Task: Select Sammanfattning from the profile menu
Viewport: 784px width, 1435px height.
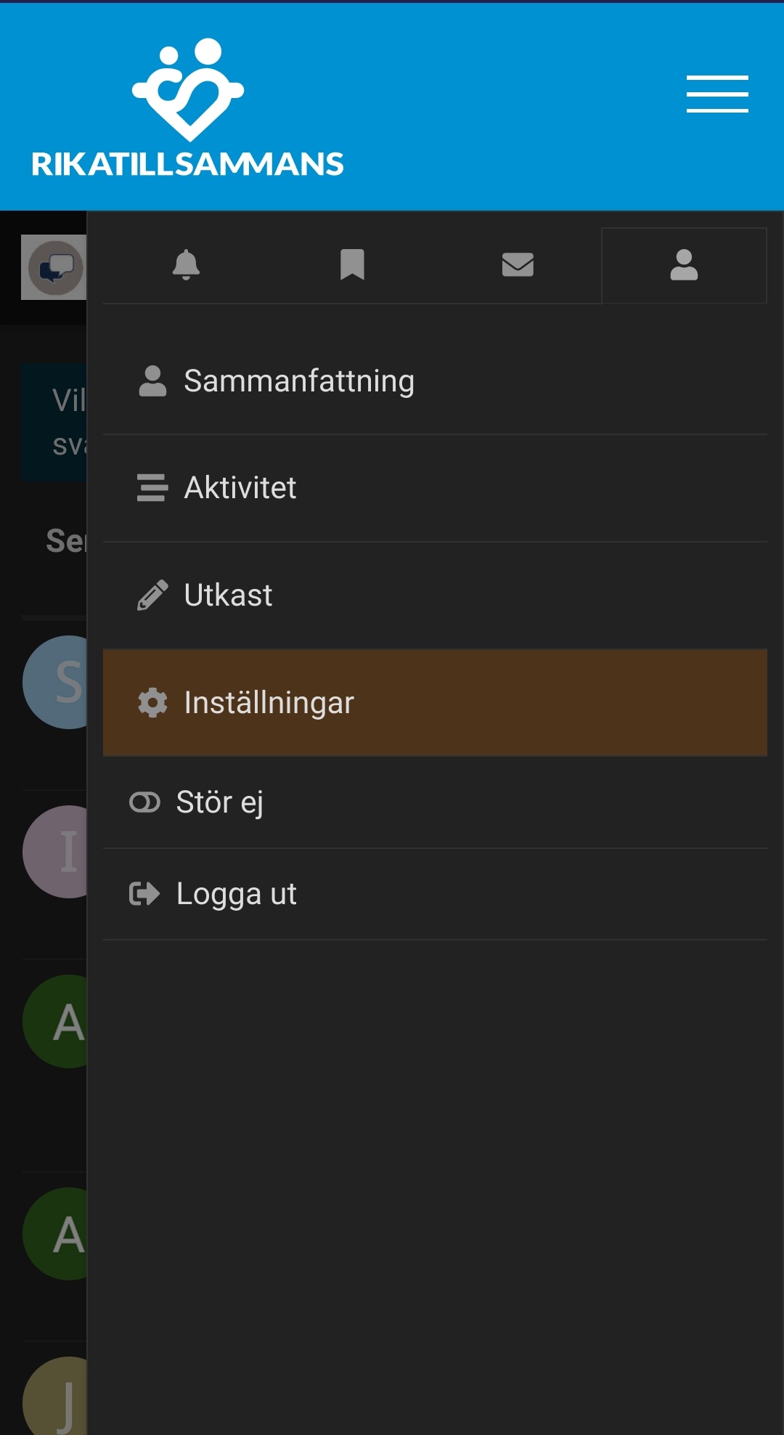Action: tap(299, 380)
